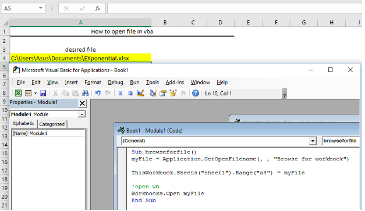
Task: Select column B header in Excel
Action: [x=165, y=23]
